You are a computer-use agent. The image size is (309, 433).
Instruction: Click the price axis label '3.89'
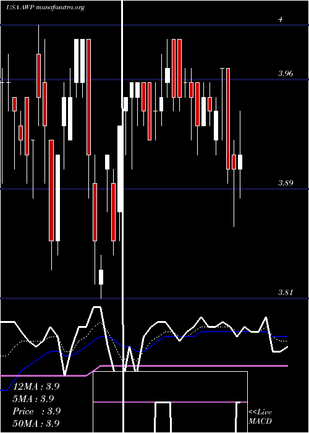click(286, 183)
